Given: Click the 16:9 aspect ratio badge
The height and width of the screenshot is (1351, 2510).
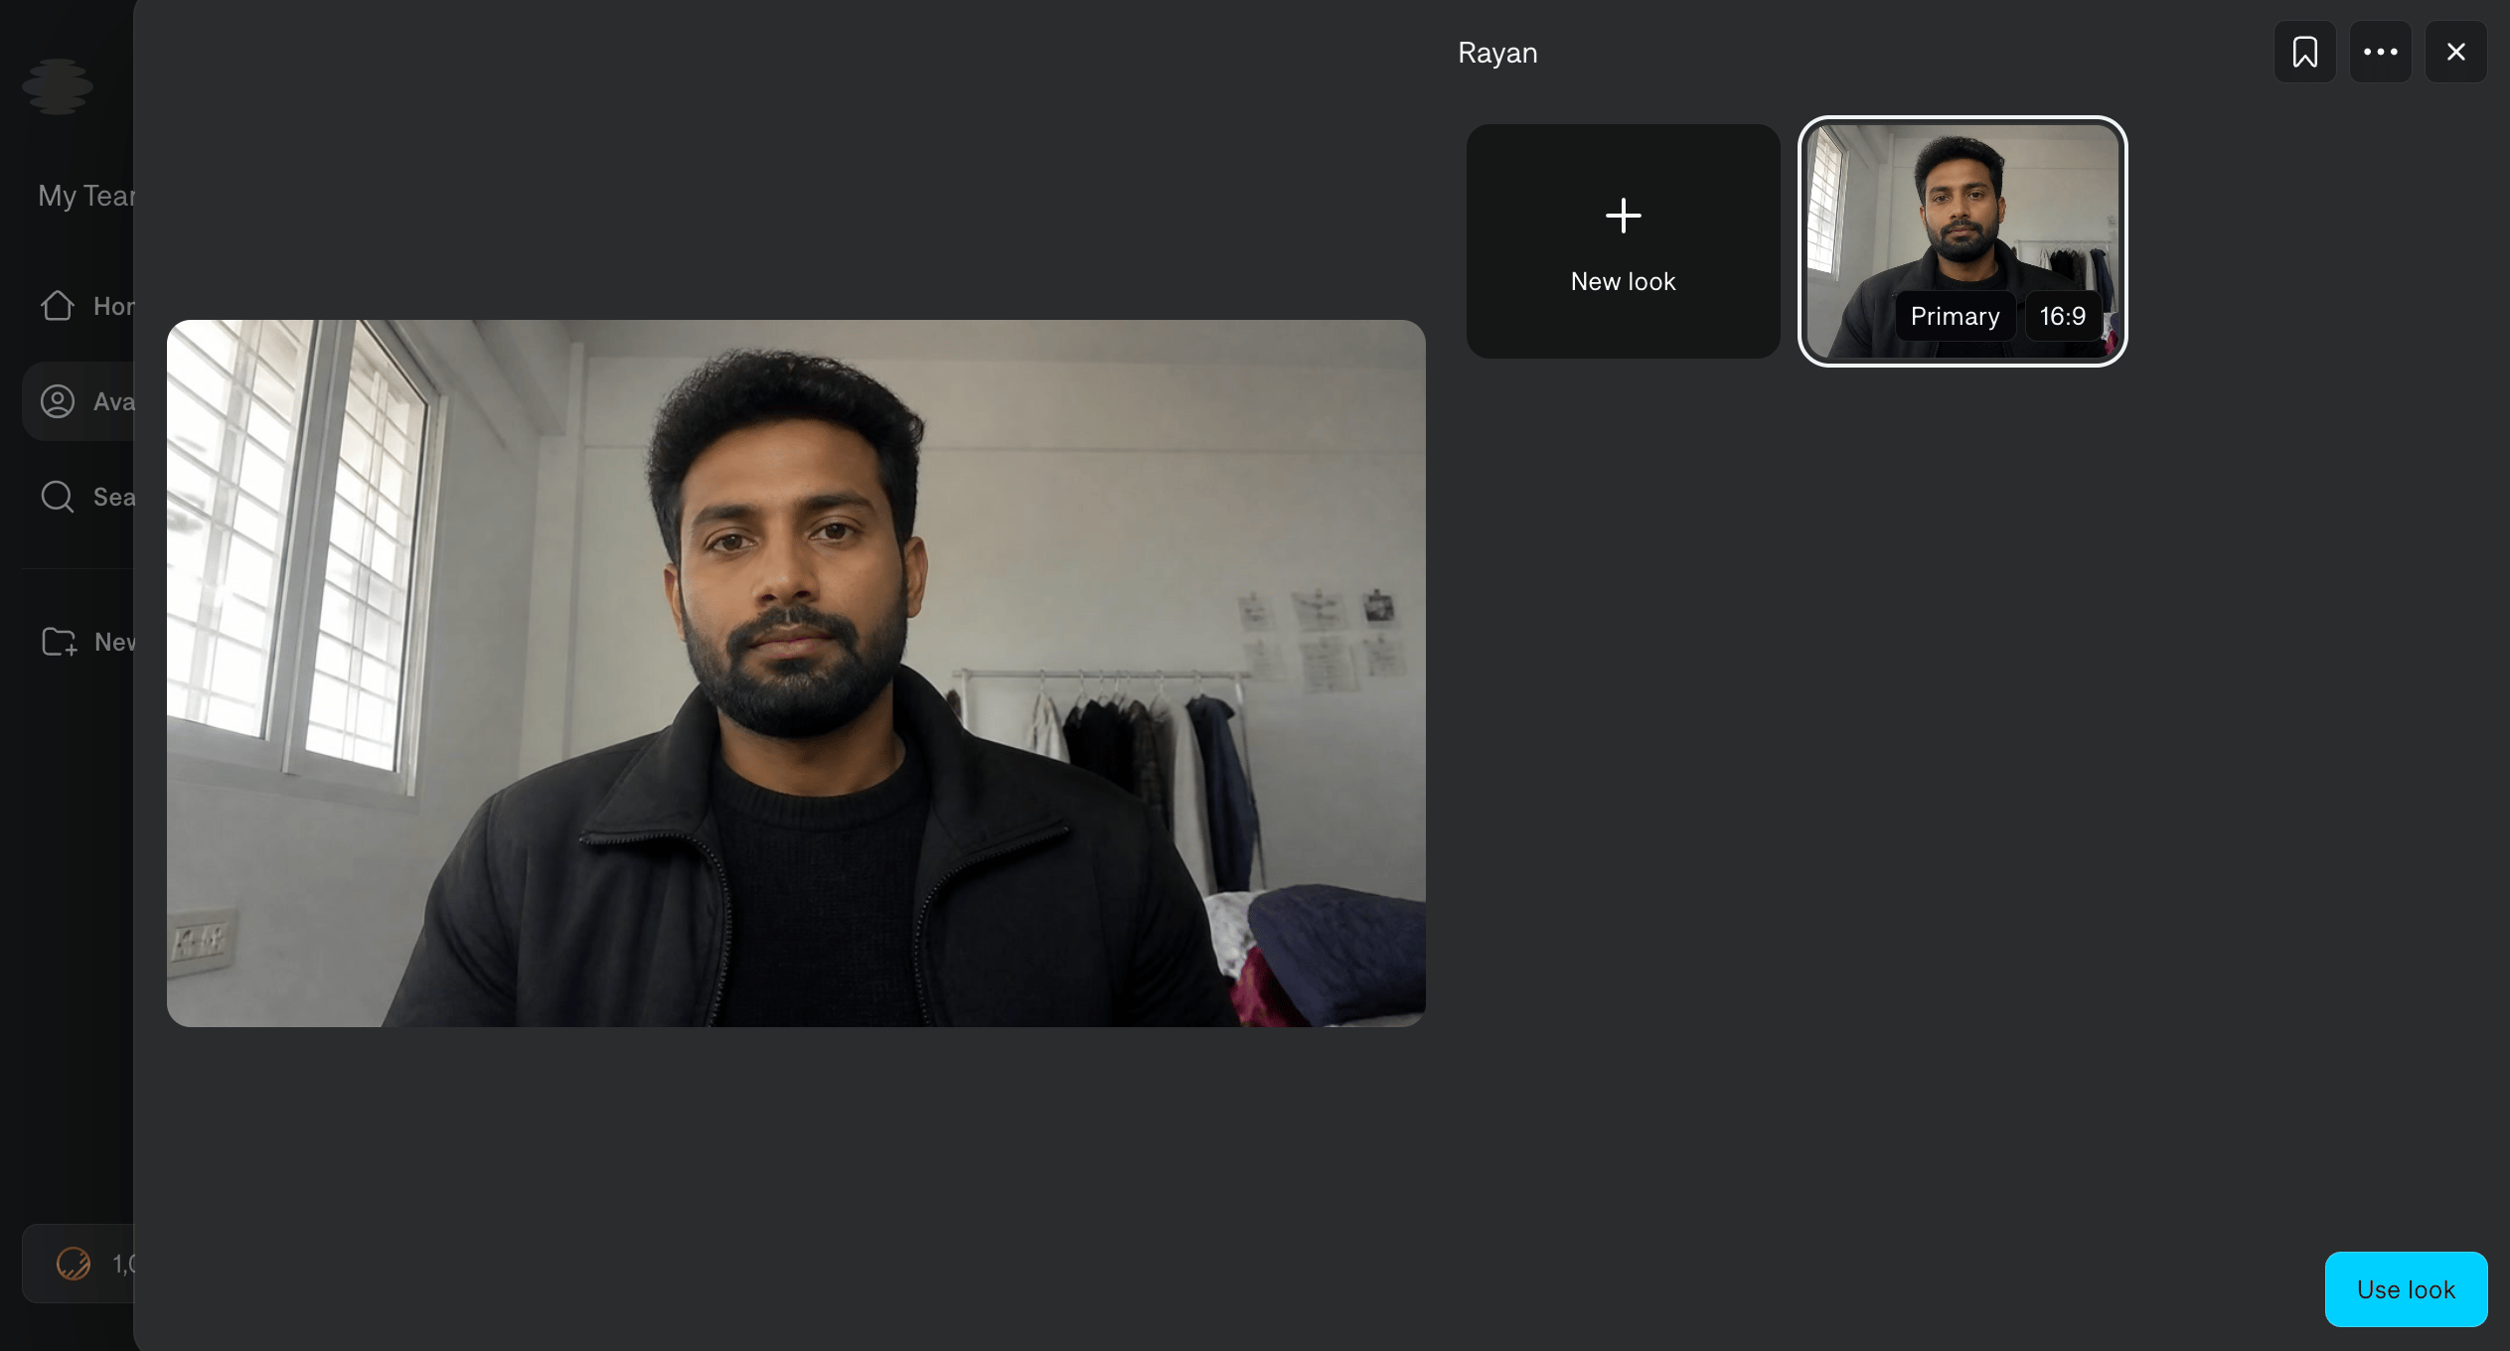Looking at the screenshot, I should coord(2063,316).
